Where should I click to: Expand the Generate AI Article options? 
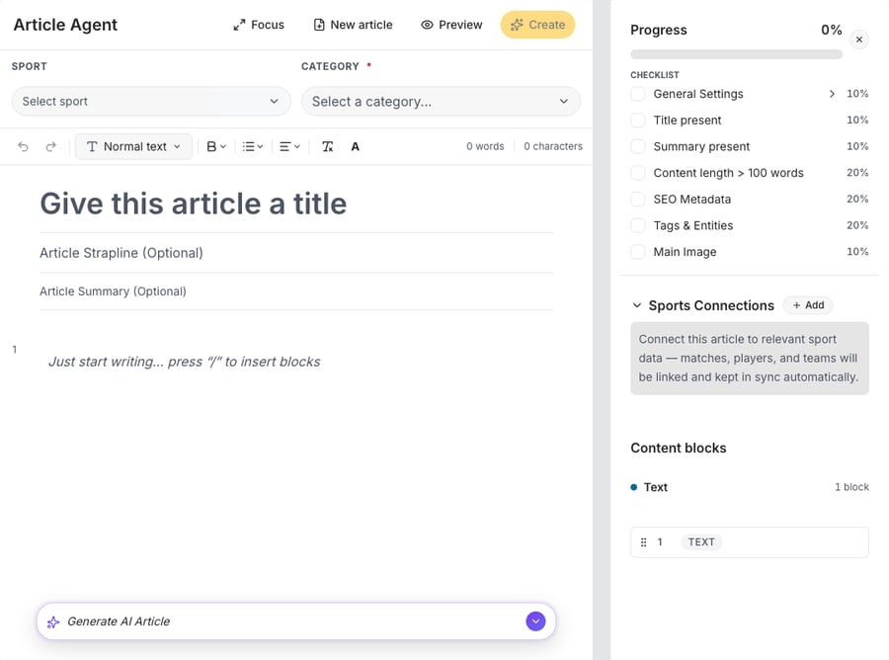point(535,621)
